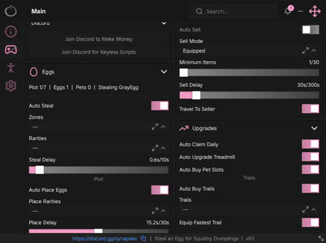Open the Settings gear sidebar section
326x243 pixels.
pyautogui.click(x=11, y=86)
